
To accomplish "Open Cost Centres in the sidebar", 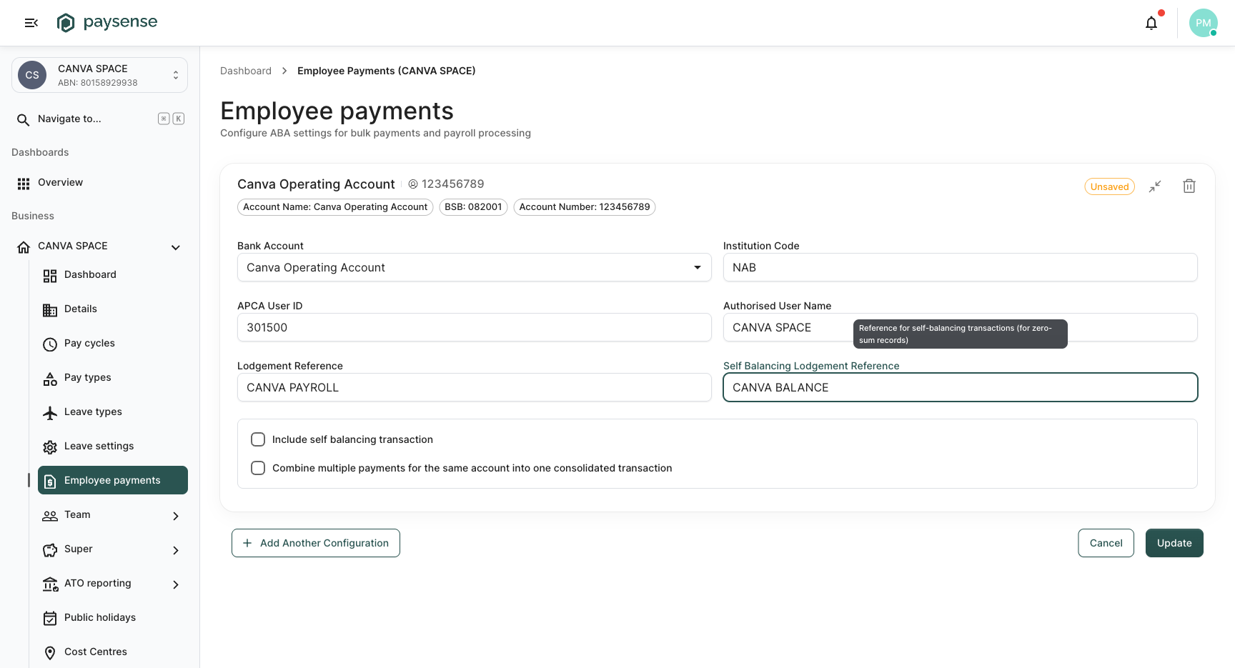I will [x=113, y=652].
